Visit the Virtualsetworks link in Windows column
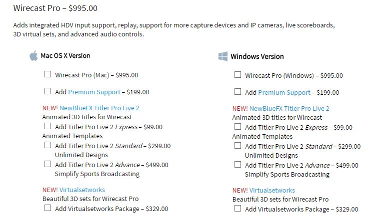Image resolution: width=383 pixels, height=224 pixels. (x=272, y=190)
